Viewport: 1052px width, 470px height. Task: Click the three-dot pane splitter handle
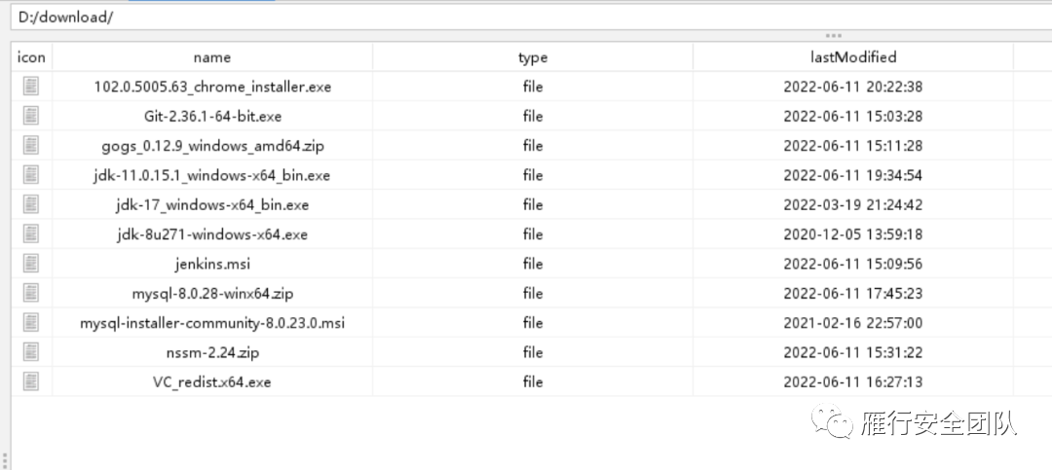tap(833, 36)
